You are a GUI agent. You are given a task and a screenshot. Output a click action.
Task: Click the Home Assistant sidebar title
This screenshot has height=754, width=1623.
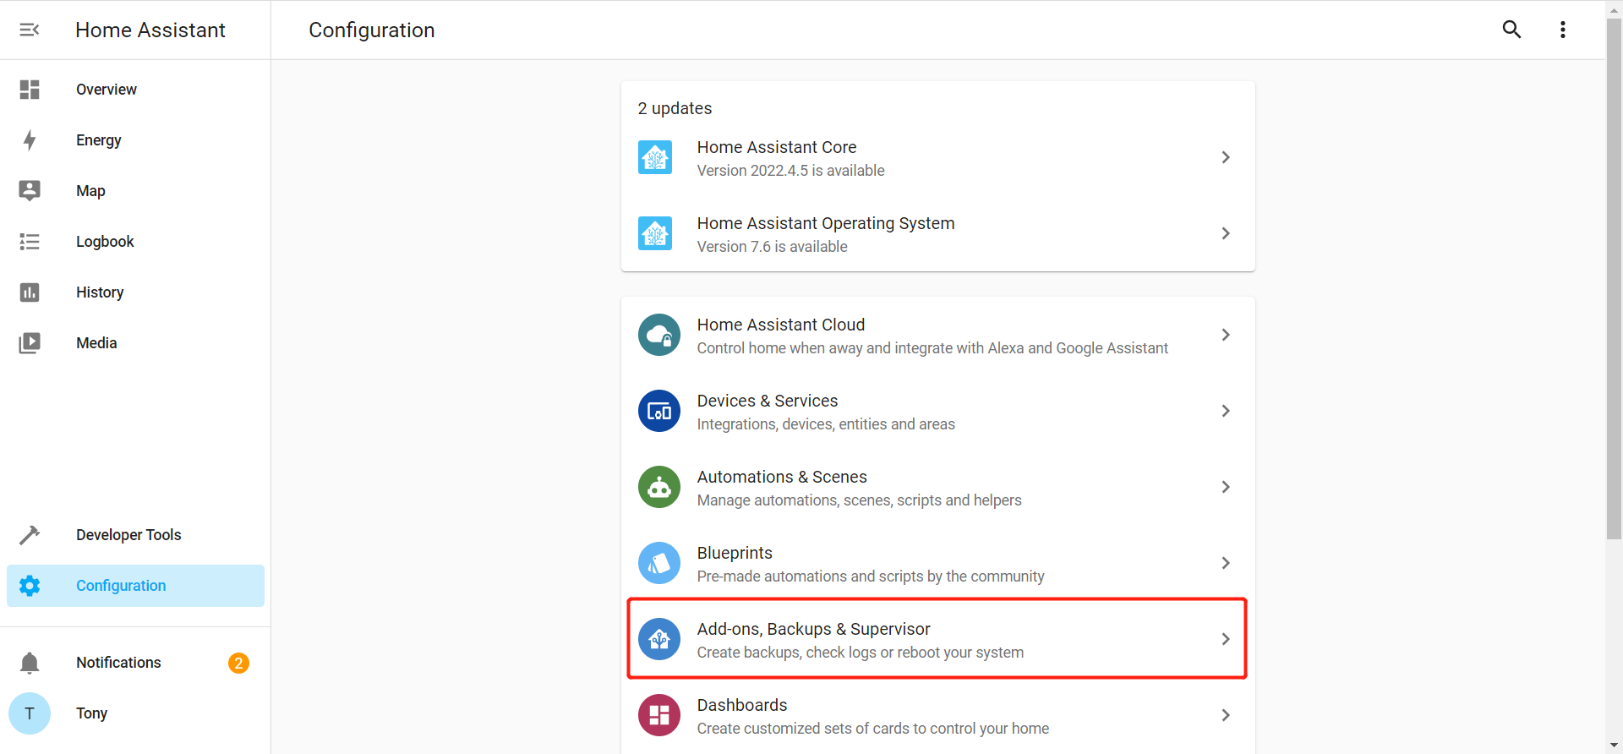[x=150, y=30]
